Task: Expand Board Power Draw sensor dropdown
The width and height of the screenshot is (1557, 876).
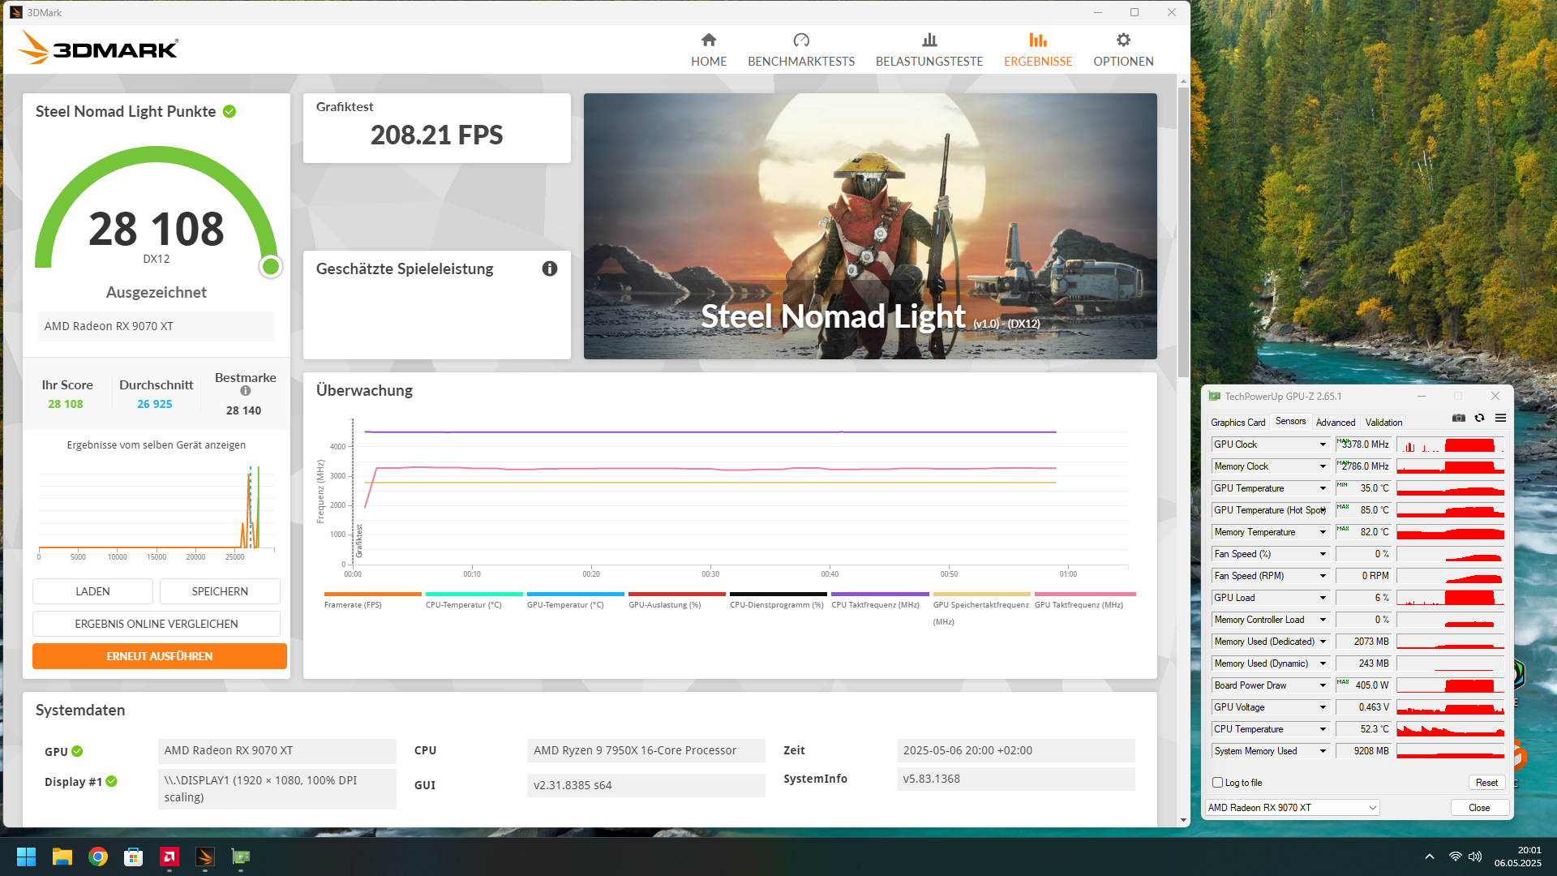Action: (x=1323, y=685)
